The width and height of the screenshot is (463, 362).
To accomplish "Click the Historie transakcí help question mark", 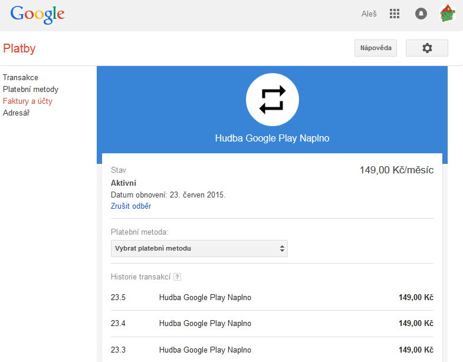I will [x=177, y=277].
